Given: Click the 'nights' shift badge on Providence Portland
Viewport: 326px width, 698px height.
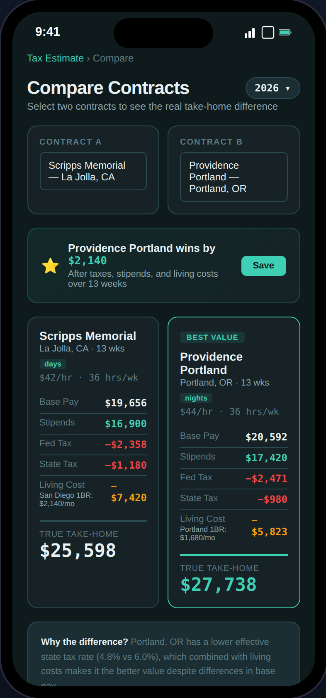Looking at the screenshot, I should tap(196, 398).
